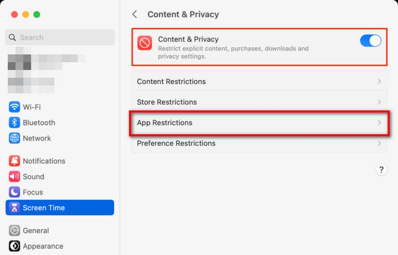
Task: Open Notifications bell icon
Action: (14, 161)
